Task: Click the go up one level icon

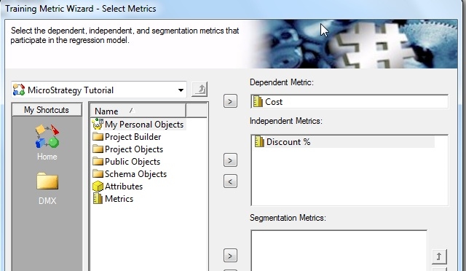Action: pyautogui.click(x=200, y=90)
